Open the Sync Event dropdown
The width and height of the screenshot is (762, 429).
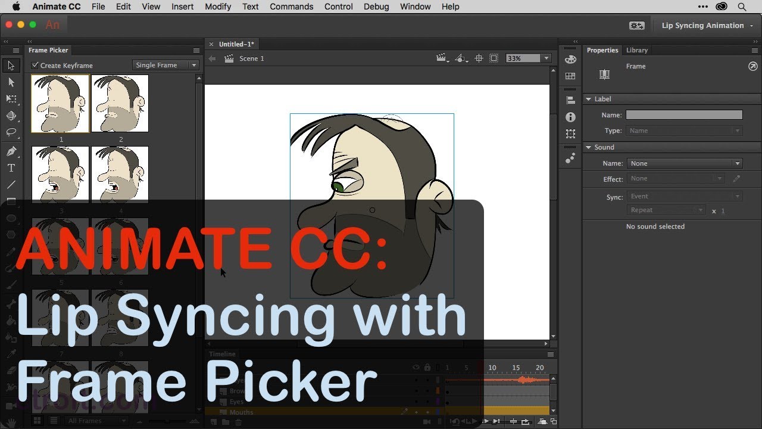point(684,196)
